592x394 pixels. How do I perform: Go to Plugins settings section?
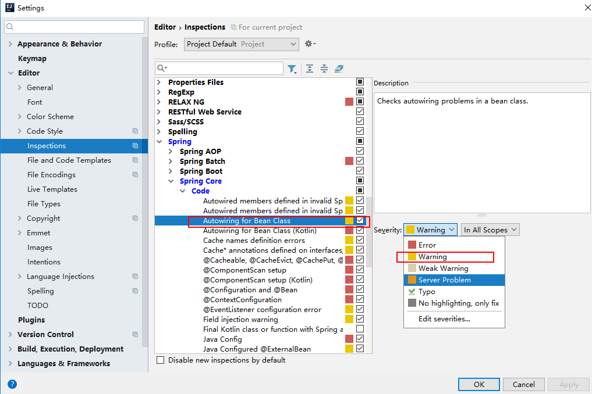[31, 320]
